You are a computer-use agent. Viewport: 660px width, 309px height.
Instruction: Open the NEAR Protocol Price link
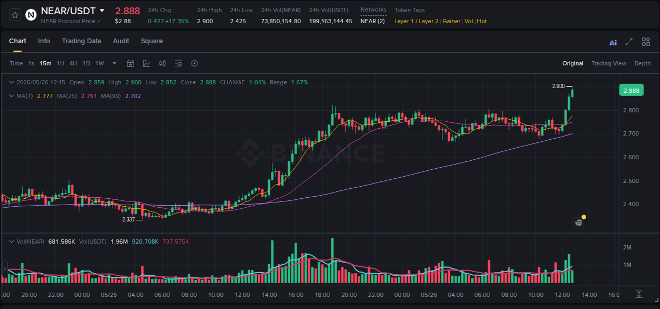tap(70, 21)
